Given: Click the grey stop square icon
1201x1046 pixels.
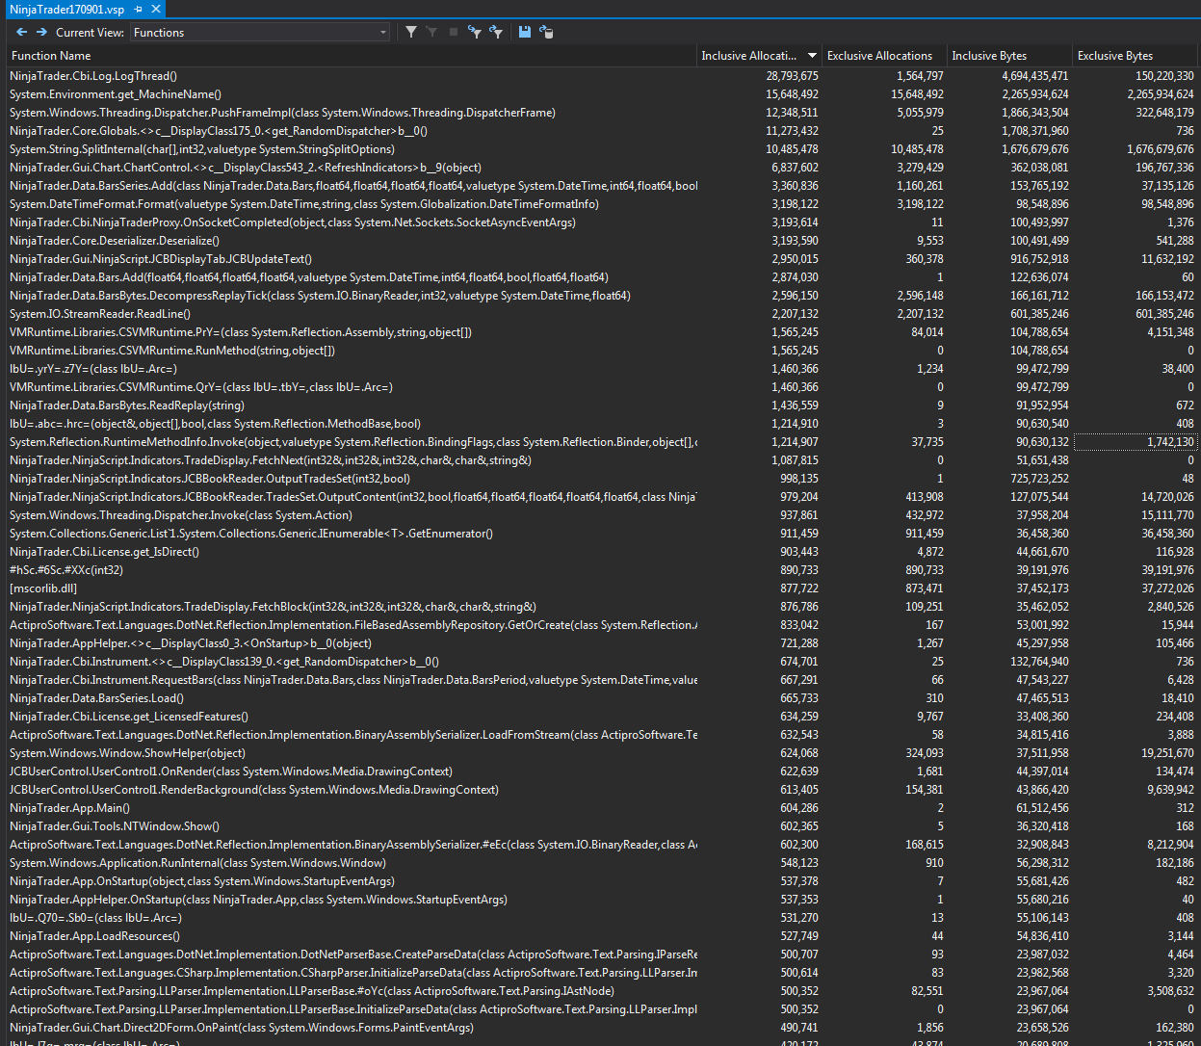Looking at the screenshot, I should [454, 32].
